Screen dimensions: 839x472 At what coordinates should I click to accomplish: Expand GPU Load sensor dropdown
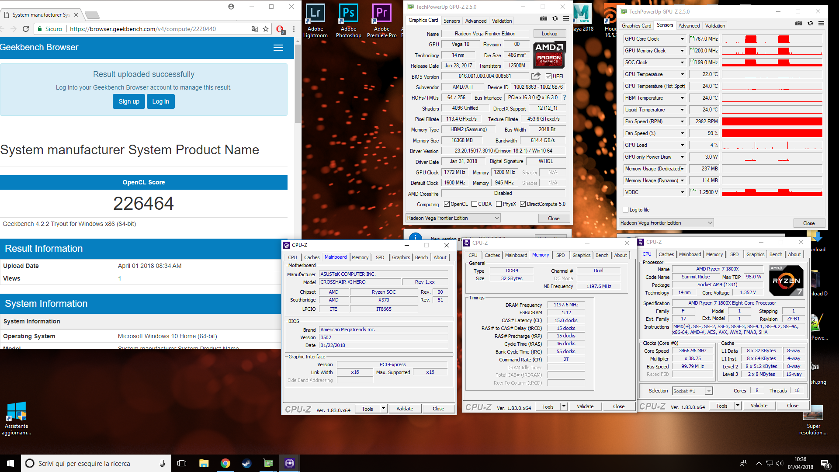[682, 145]
